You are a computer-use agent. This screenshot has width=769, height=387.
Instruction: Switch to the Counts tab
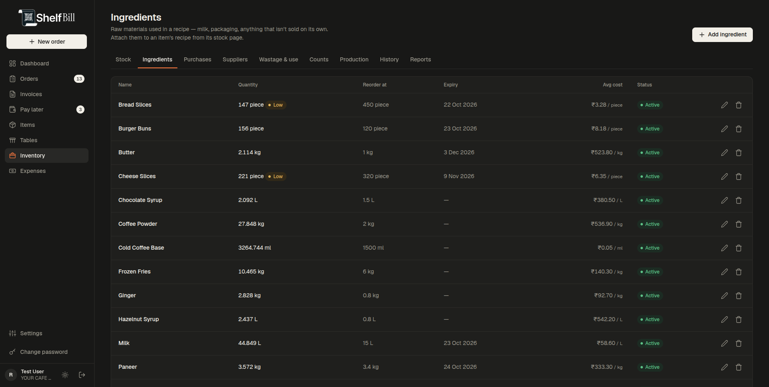pos(319,59)
